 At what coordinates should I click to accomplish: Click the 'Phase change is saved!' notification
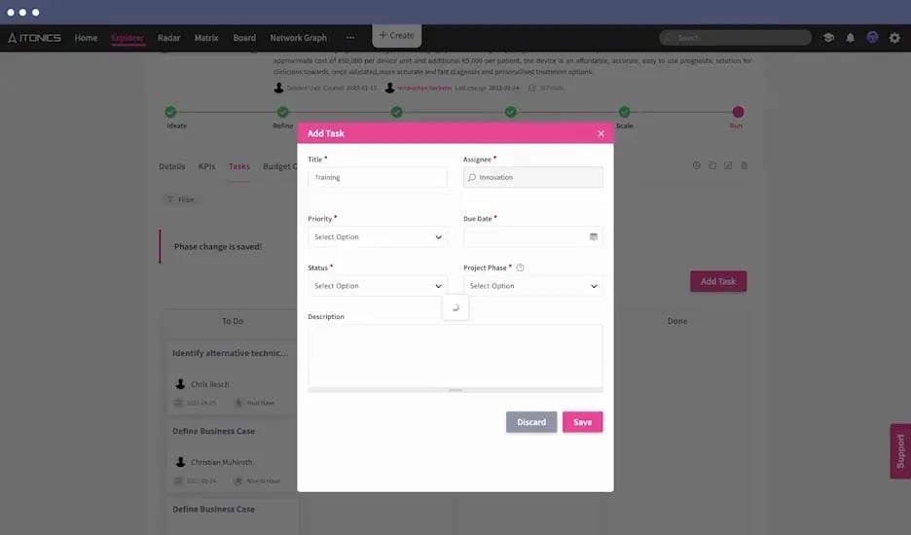[x=218, y=247]
